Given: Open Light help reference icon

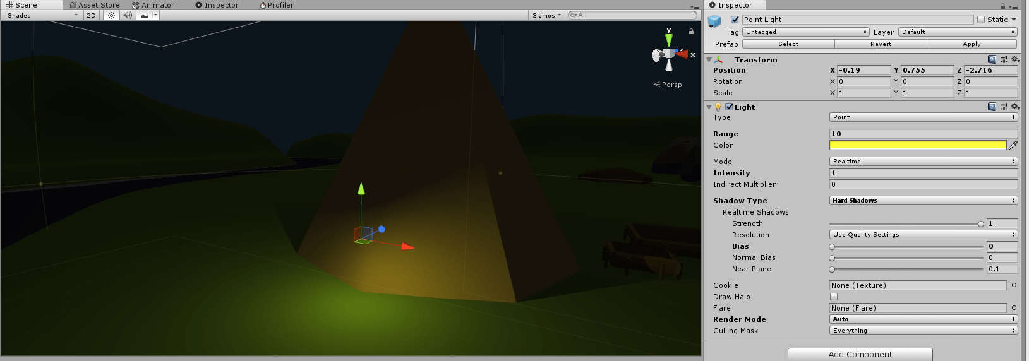Looking at the screenshot, I should coord(992,107).
